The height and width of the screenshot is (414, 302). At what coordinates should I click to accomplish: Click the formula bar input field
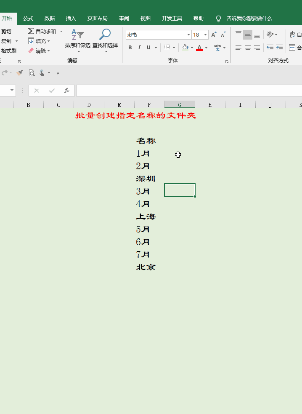(x=189, y=91)
